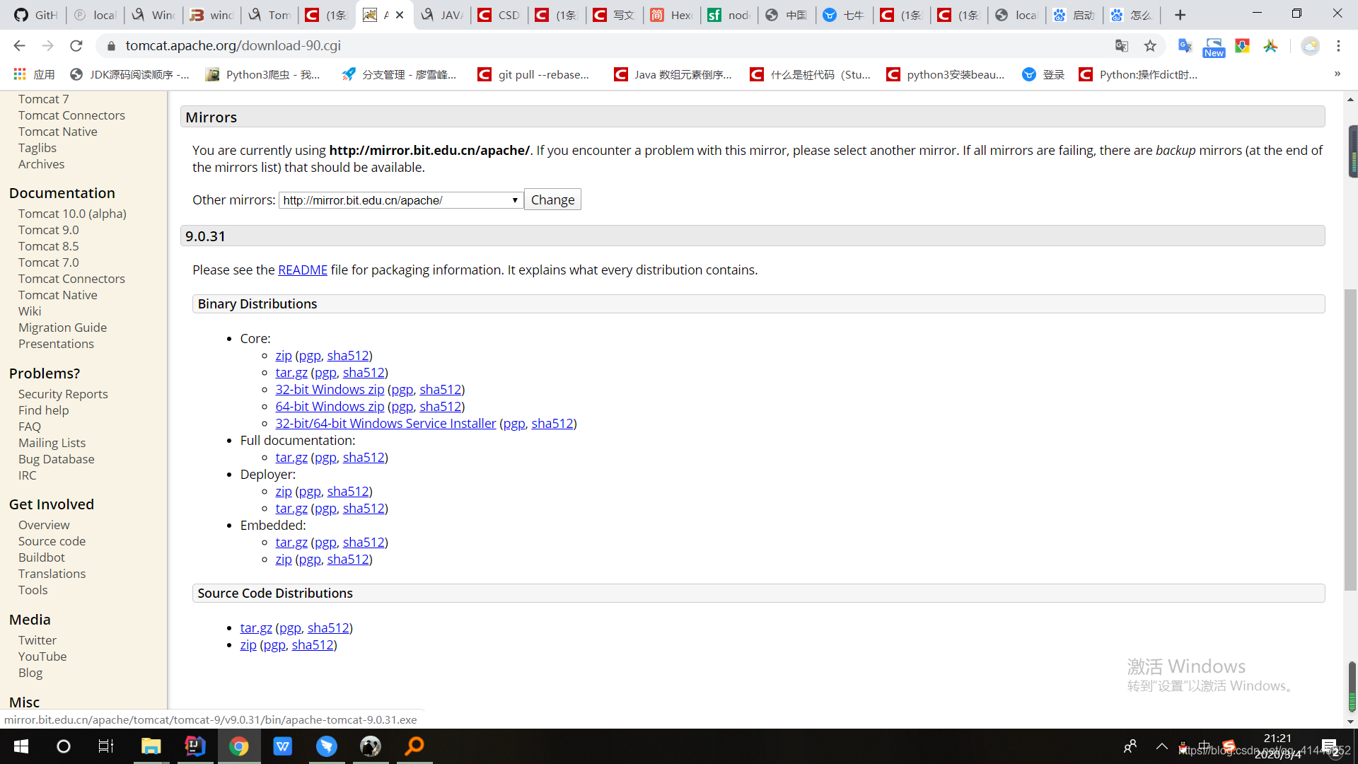Screen dimensions: 1358x764
Task: Expand hidden bookmarks overflow chevron
Action: point(1337,74)
